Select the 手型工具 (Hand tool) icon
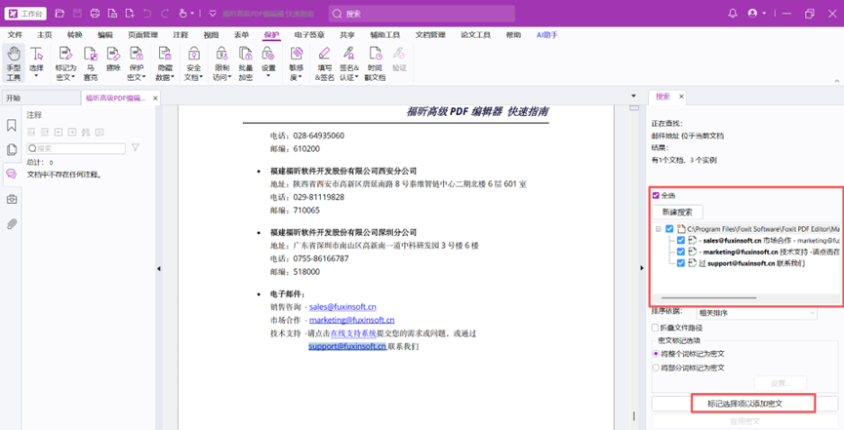Viewport: 844px width, 430px height. (x=14, y=63)
